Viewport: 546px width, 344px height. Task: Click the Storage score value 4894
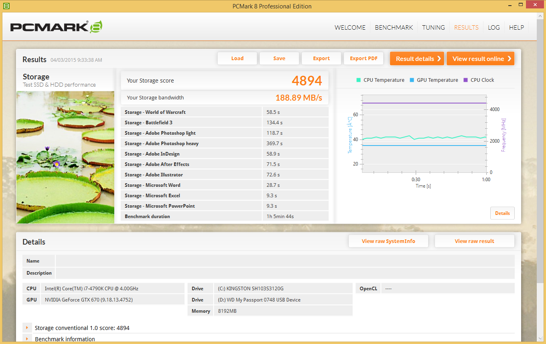click(307, 81)
